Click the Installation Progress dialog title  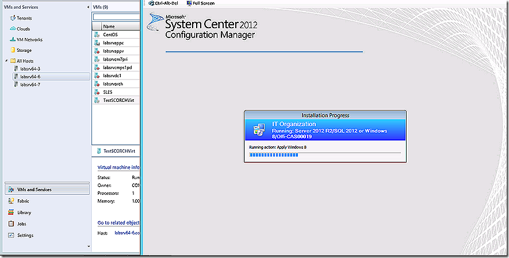pos(326,115)
